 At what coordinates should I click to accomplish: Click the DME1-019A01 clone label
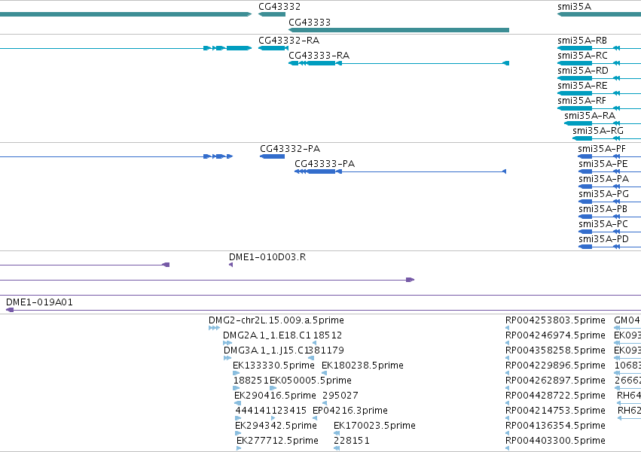click(39, 302)
